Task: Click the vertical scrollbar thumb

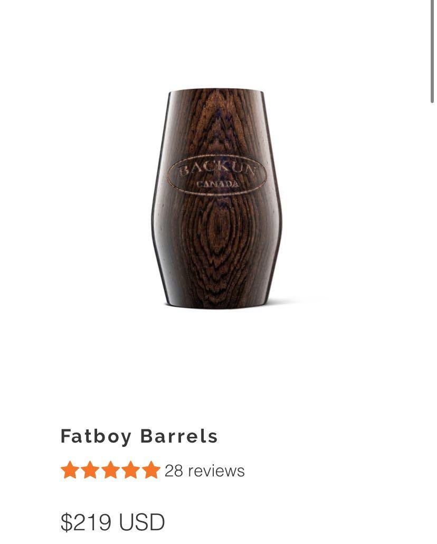Action: (x=432, y=51)
